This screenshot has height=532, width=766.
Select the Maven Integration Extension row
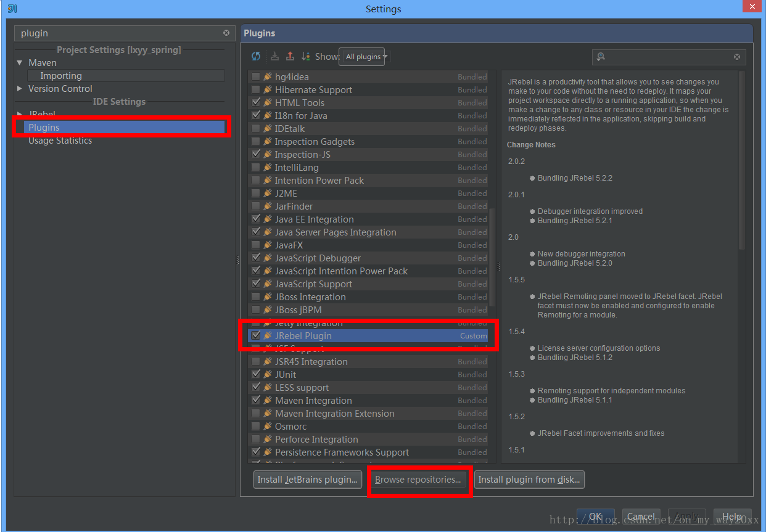(x=368, y=414)
